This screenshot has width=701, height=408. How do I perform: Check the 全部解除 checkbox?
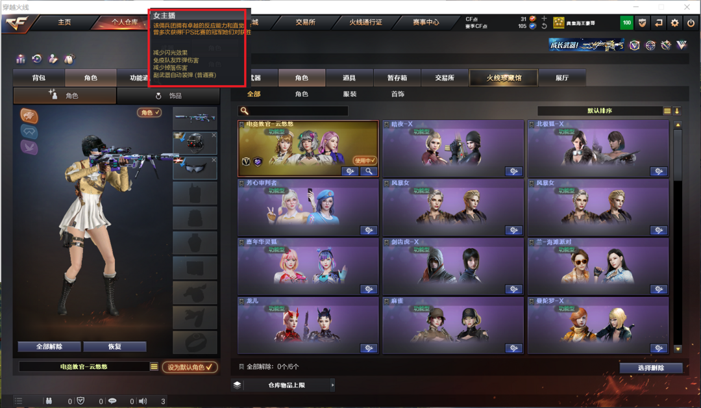tap(241, 367)
